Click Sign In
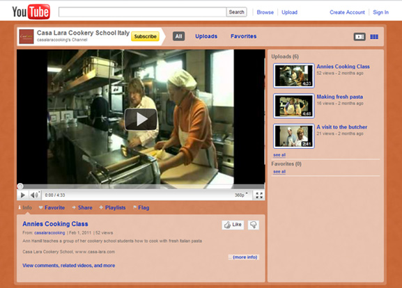 (380, 13)
